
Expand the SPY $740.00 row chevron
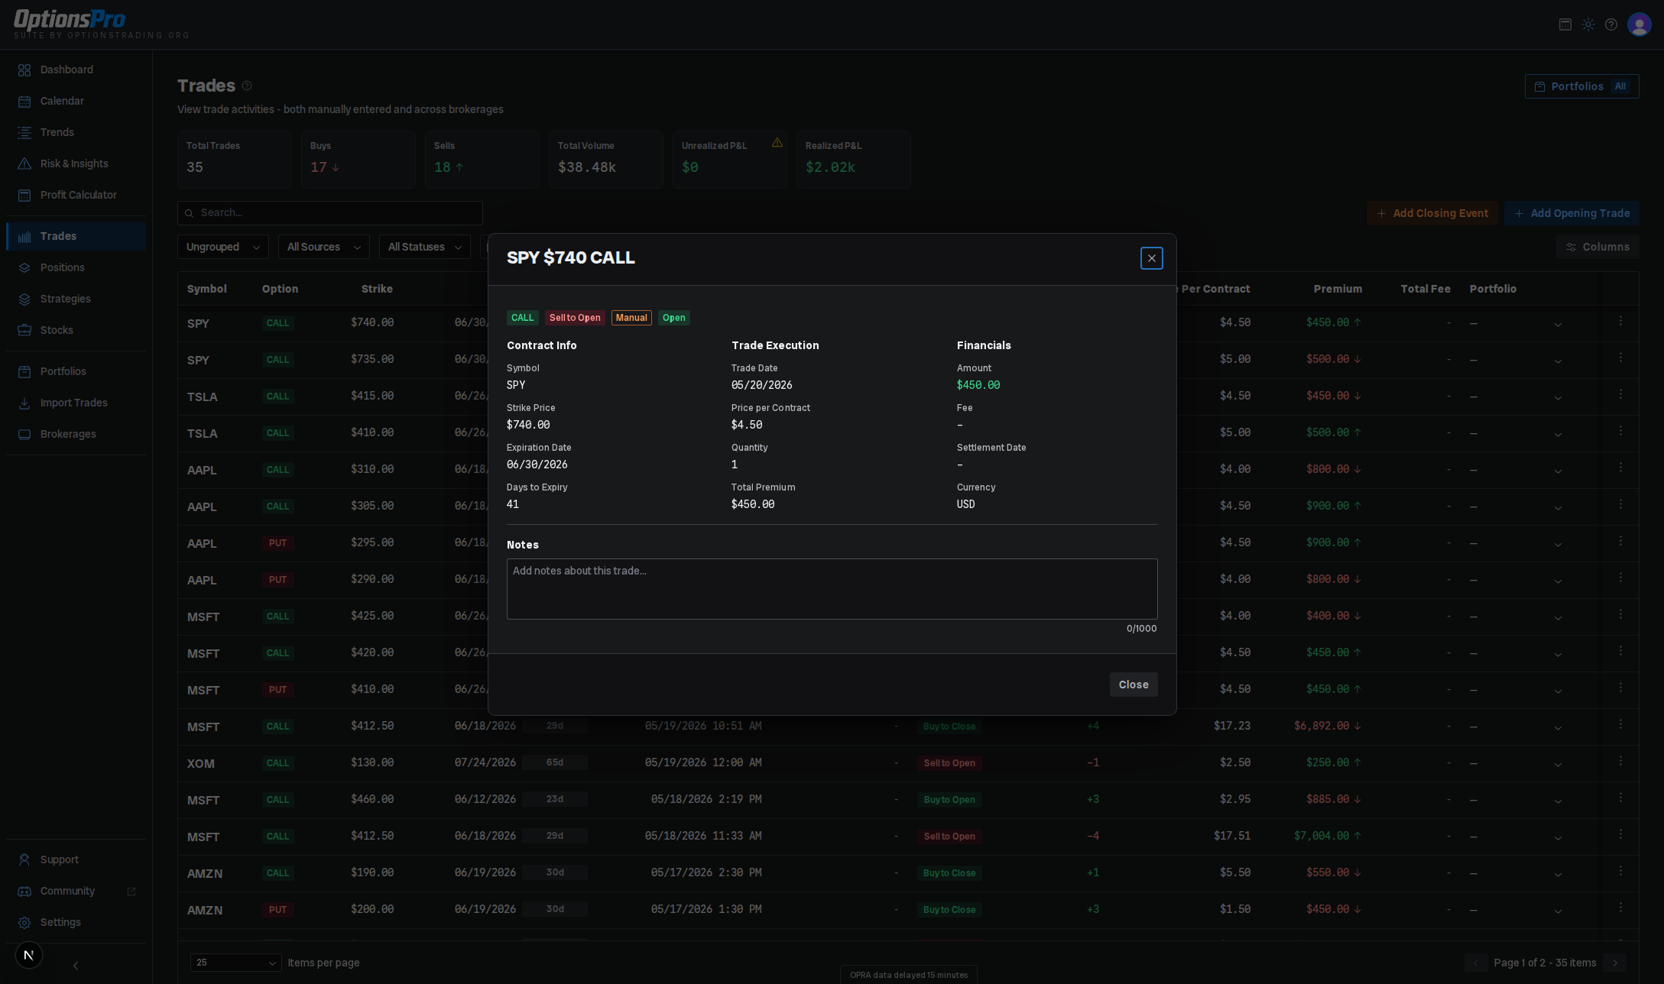pyautogui.click(x=1557, y=324)
